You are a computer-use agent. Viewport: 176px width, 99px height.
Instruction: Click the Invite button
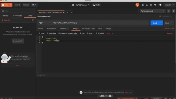(x=96, y=5)
